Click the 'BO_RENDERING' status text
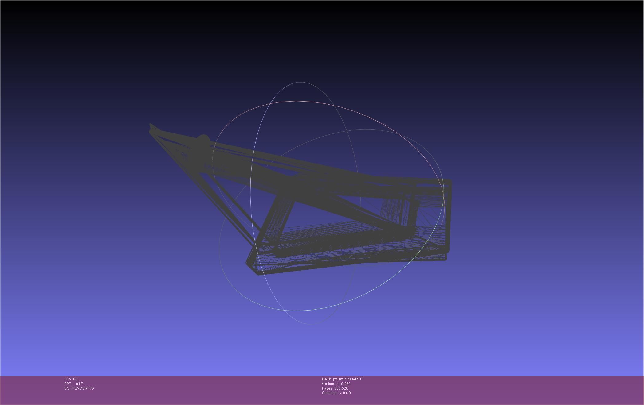Image resolution: width=644 pixels, height=405 pixels. (79, 388)
